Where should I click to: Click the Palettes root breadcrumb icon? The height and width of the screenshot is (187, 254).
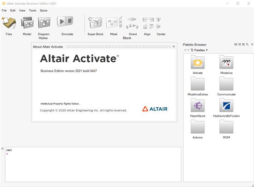coord(192,50)
